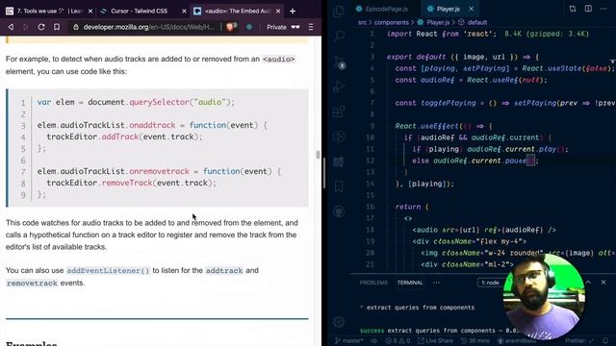This screenshot has width=616, height=346.
Task: Split the editor to the right
Action: click(x=588, y=9)
